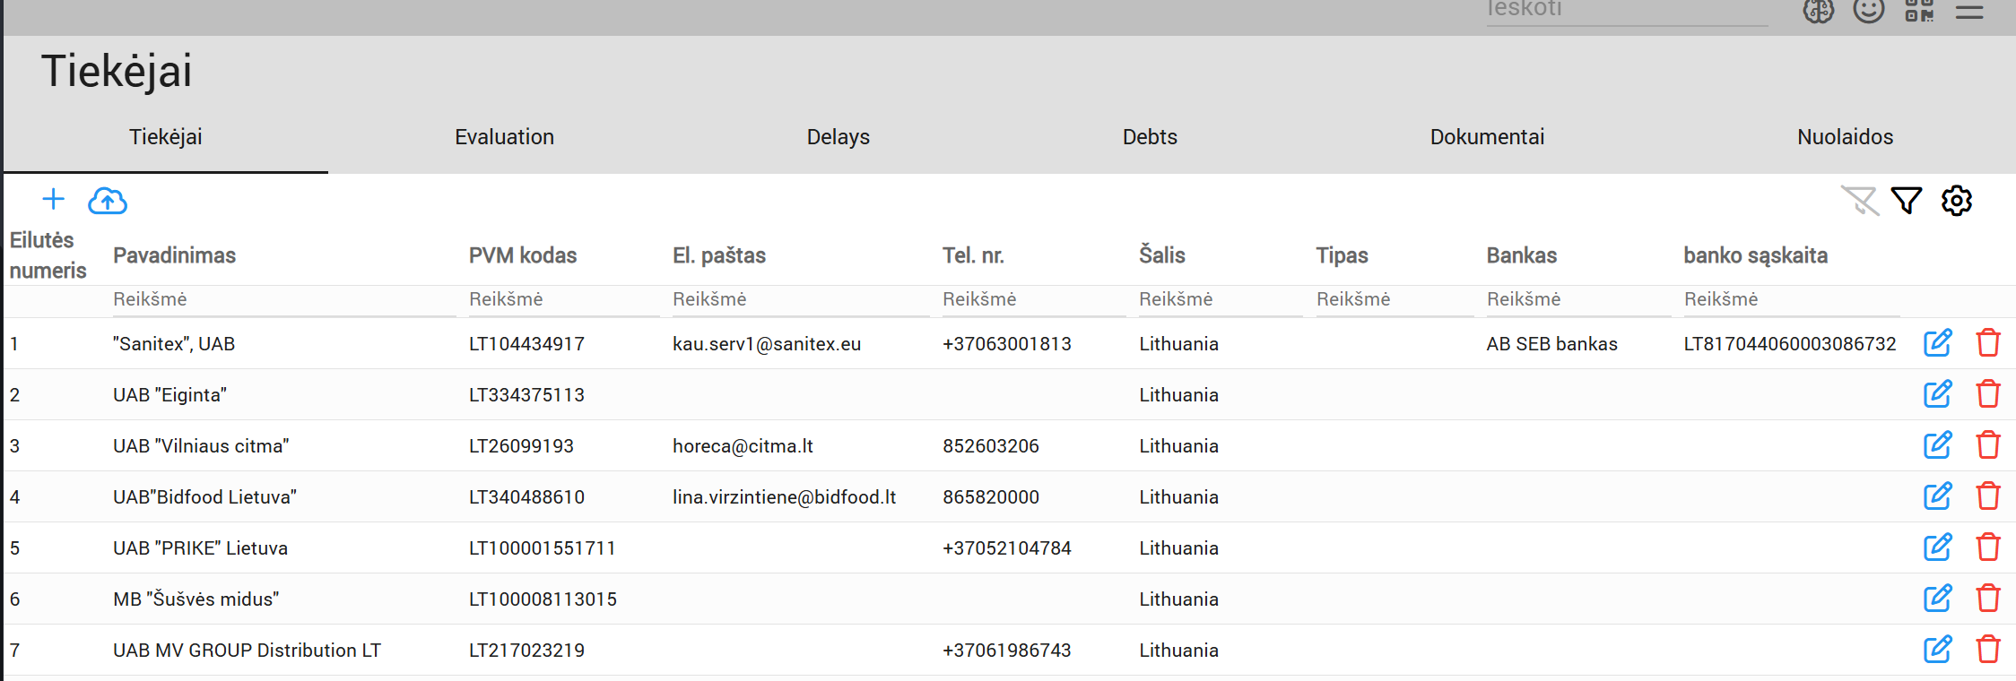Image resolution: width=2016 pixels, height=681 pixels.
Task: Open the hamburger menu
Action: tap(1969, 11)
